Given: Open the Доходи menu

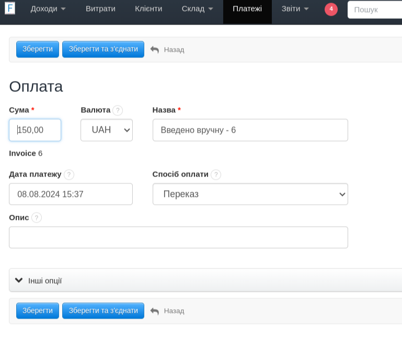Looking at the screenshot, I should [48, 9].
